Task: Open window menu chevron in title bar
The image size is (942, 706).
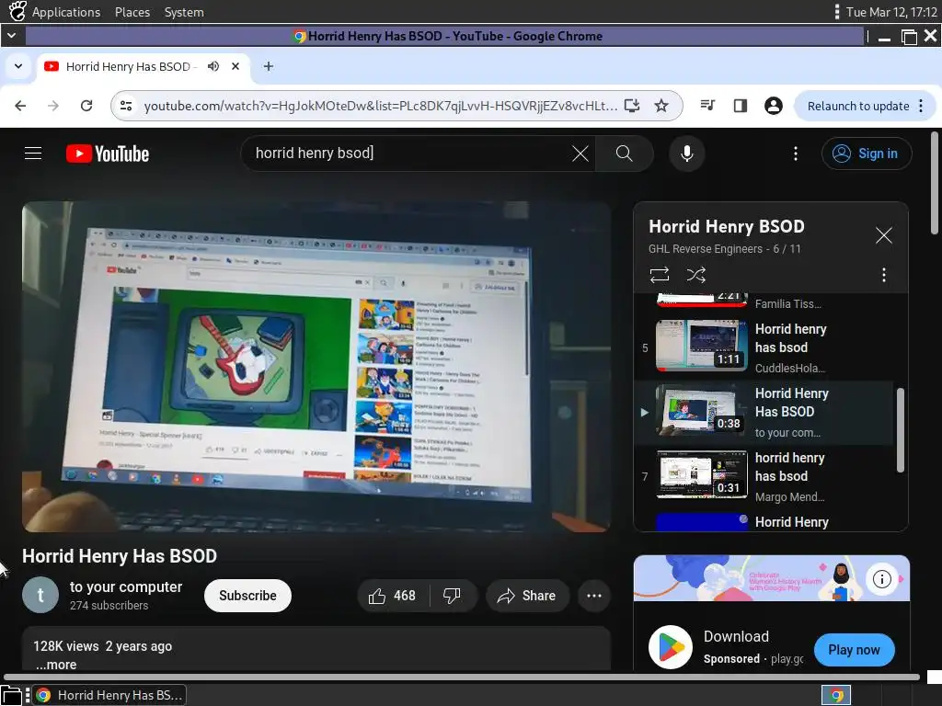Action: 11,36
